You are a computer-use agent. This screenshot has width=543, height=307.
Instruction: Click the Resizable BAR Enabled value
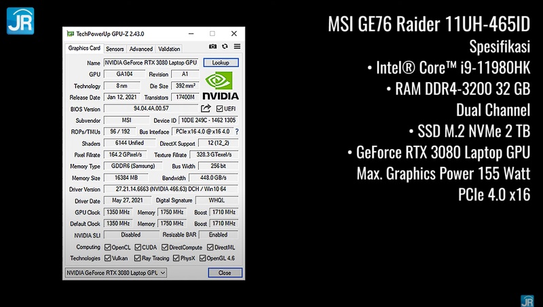point(218,234)
